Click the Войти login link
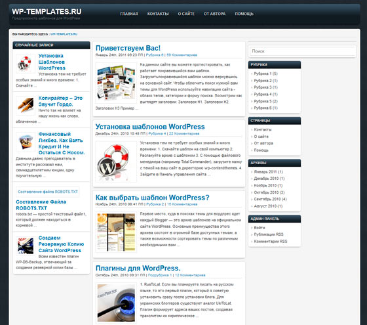This screenshot has width=367, height=325. coord(260,228)
